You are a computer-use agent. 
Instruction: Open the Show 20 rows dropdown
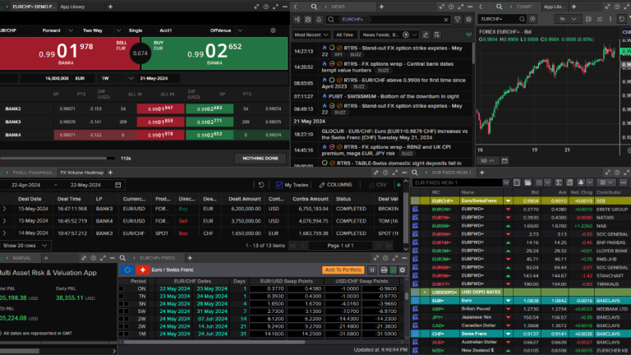[25, 246]
